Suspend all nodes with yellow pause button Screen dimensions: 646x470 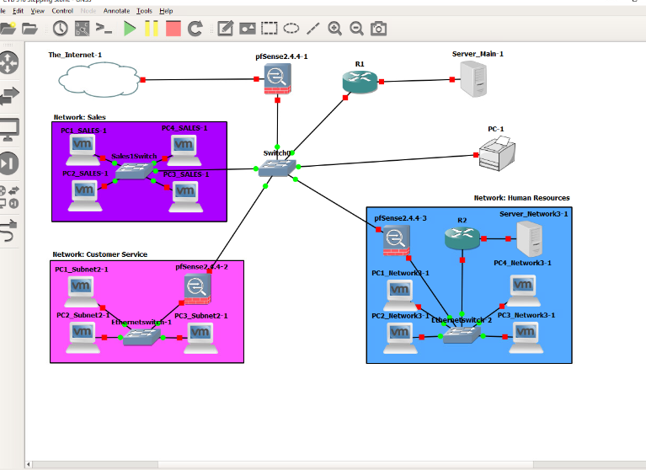152,29
